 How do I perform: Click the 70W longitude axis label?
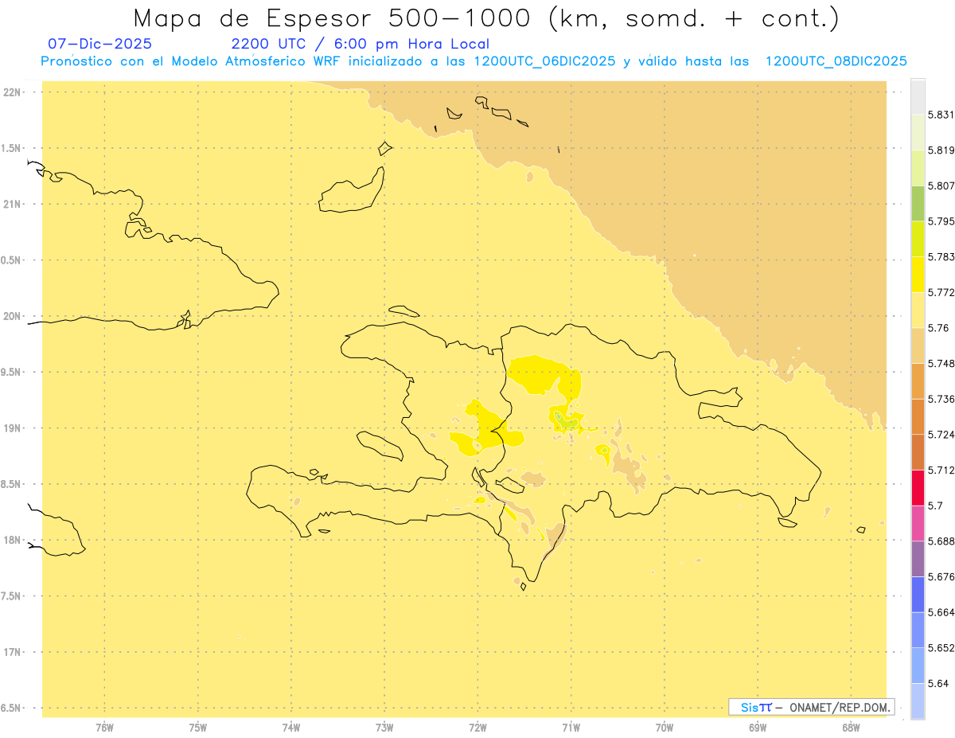665,727
